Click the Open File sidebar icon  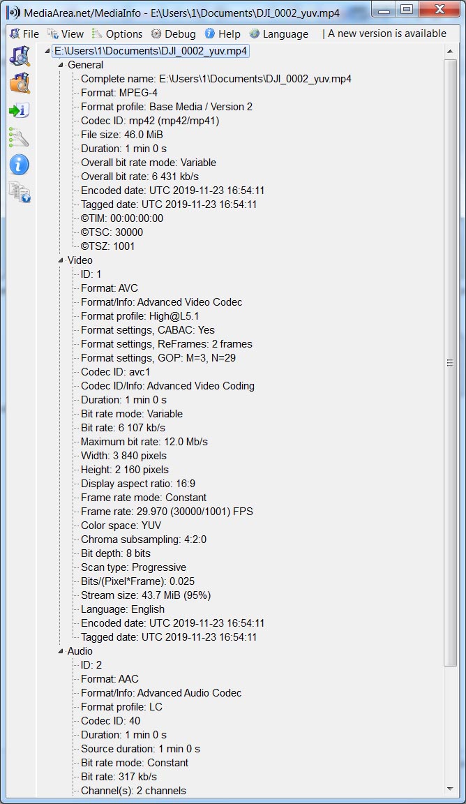(x=20, y=56)
